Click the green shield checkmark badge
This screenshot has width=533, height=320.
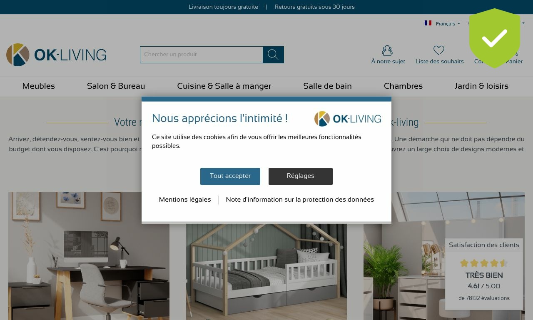pos(495,38)
